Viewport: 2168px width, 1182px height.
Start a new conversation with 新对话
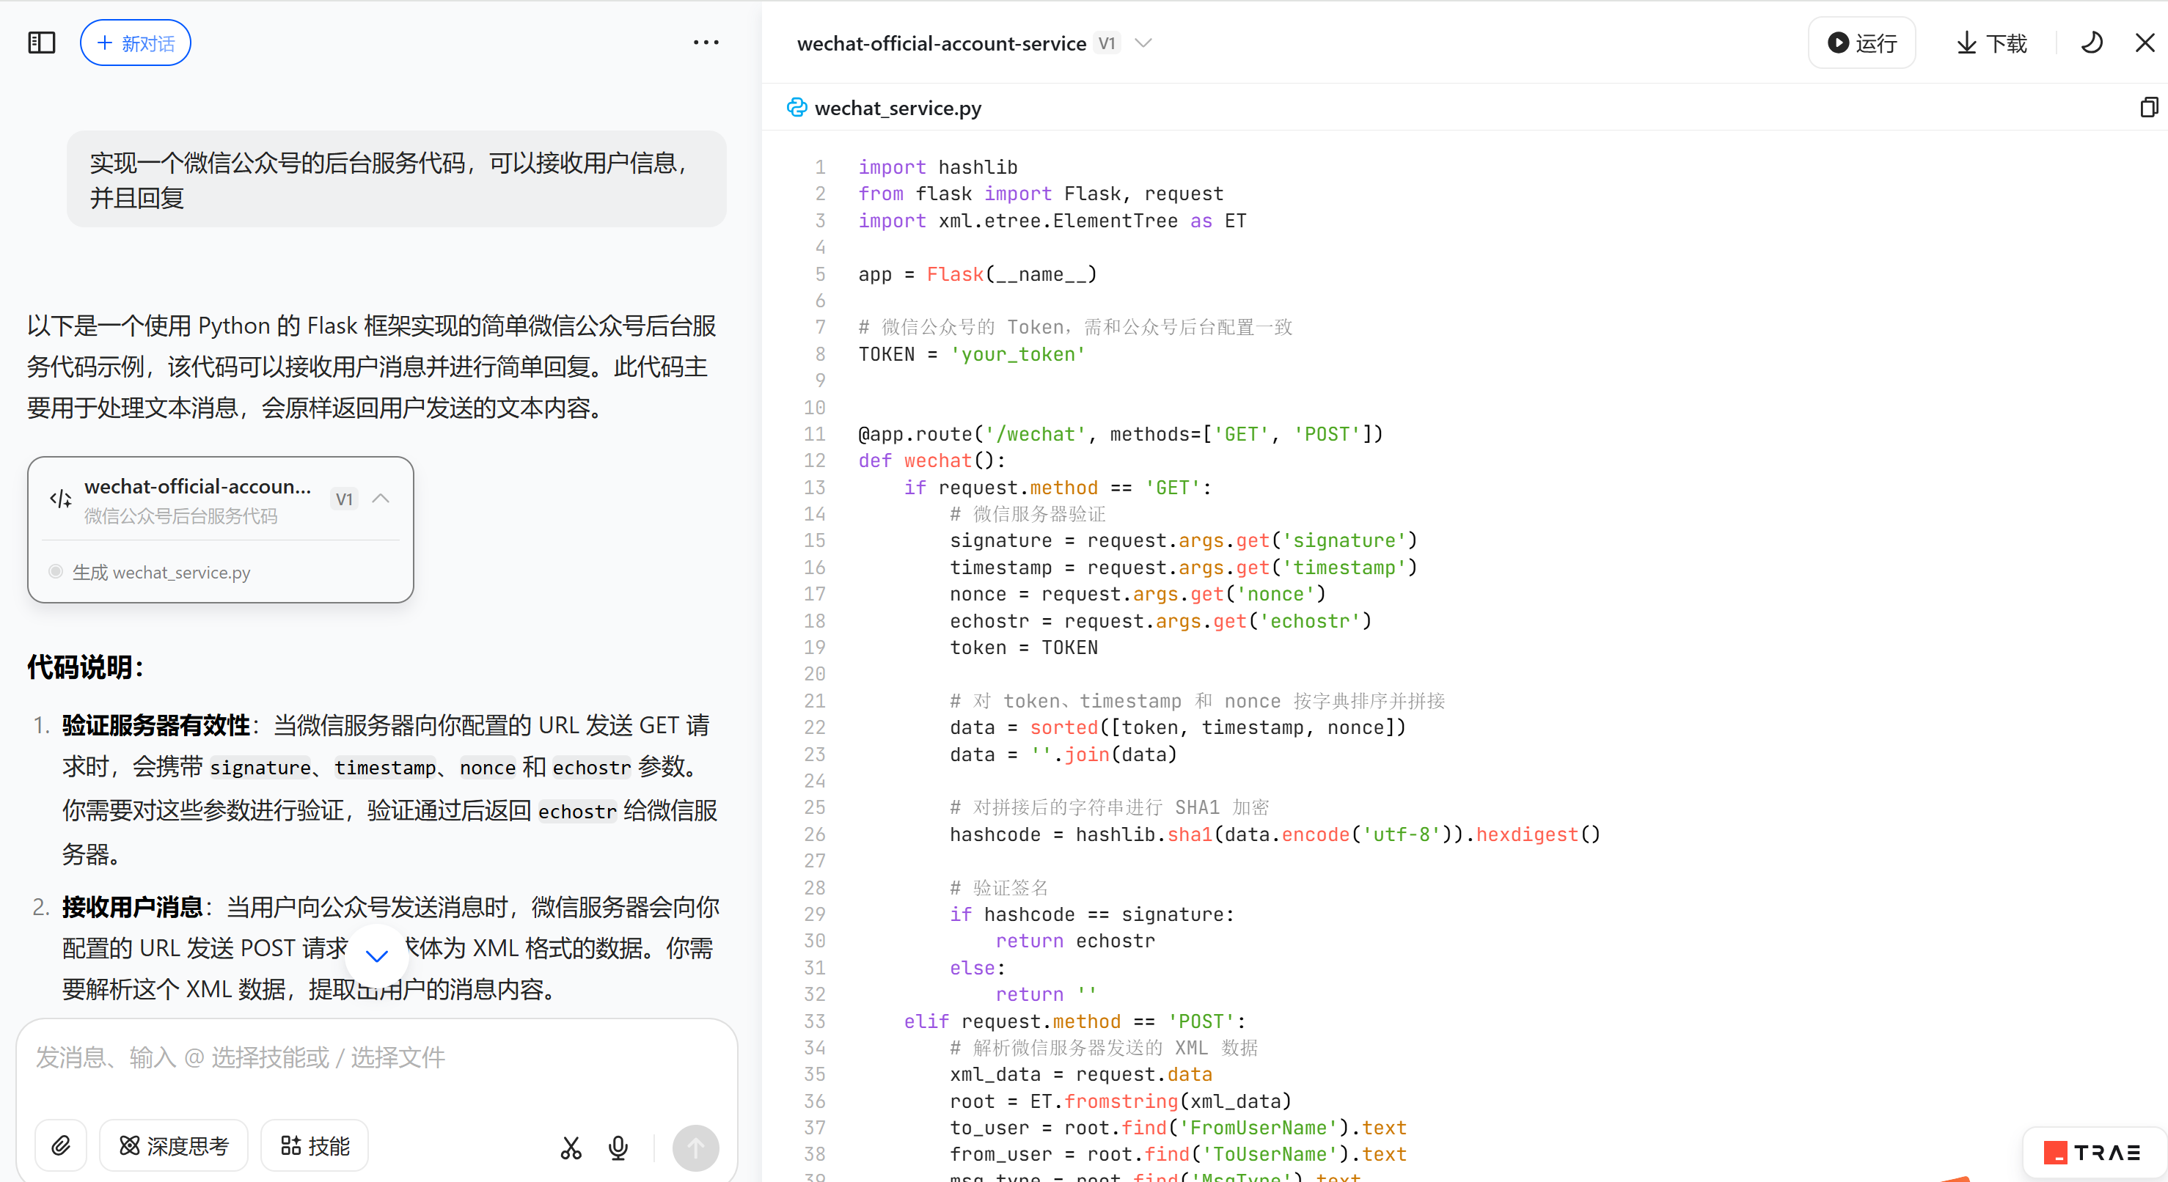tap(136, 43)
